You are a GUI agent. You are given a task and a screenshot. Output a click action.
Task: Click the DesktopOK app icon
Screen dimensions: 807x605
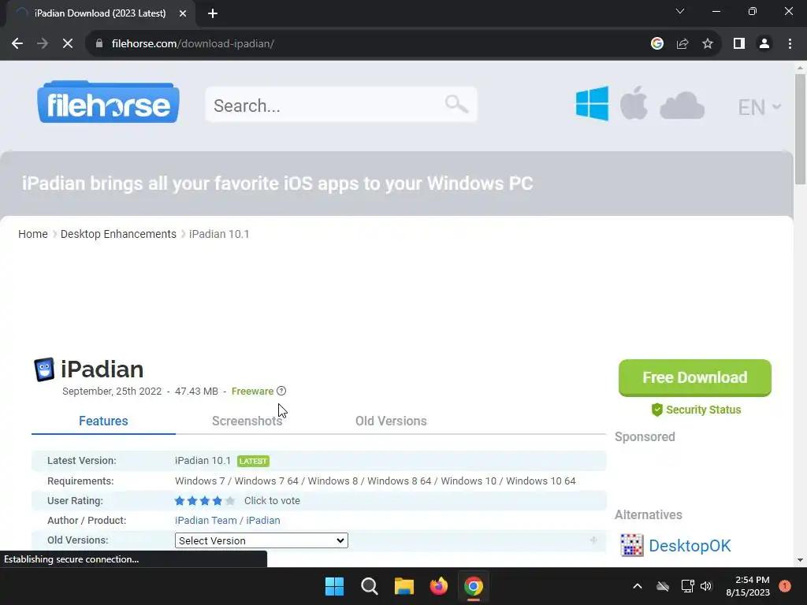pos(631,545)
